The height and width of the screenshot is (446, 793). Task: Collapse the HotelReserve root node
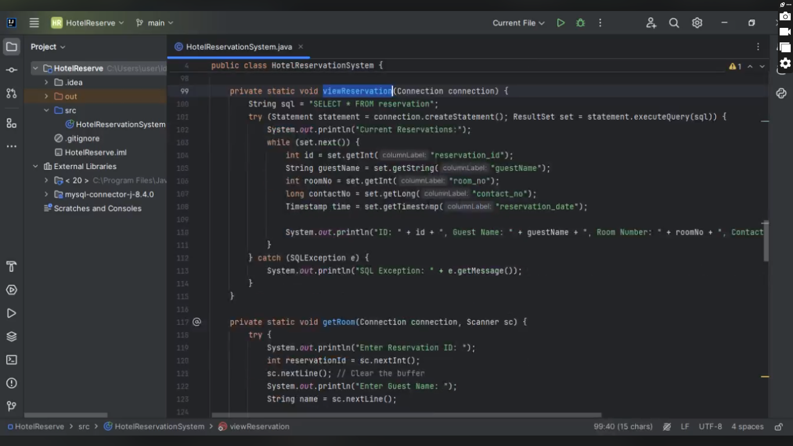click(x=35, y=69)
